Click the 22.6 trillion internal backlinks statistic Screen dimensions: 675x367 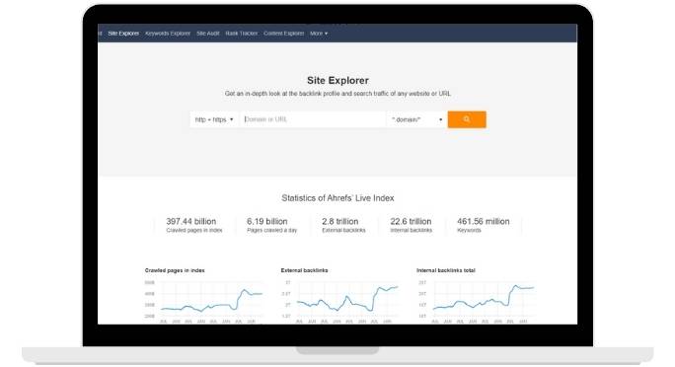412,225
